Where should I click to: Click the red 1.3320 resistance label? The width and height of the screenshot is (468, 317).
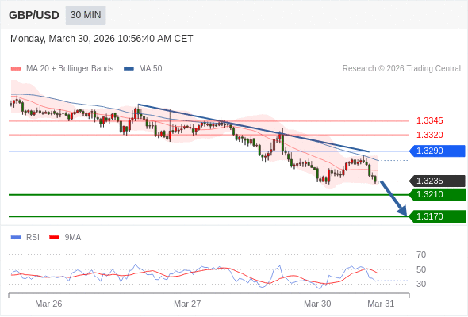(x=429, y=135)
